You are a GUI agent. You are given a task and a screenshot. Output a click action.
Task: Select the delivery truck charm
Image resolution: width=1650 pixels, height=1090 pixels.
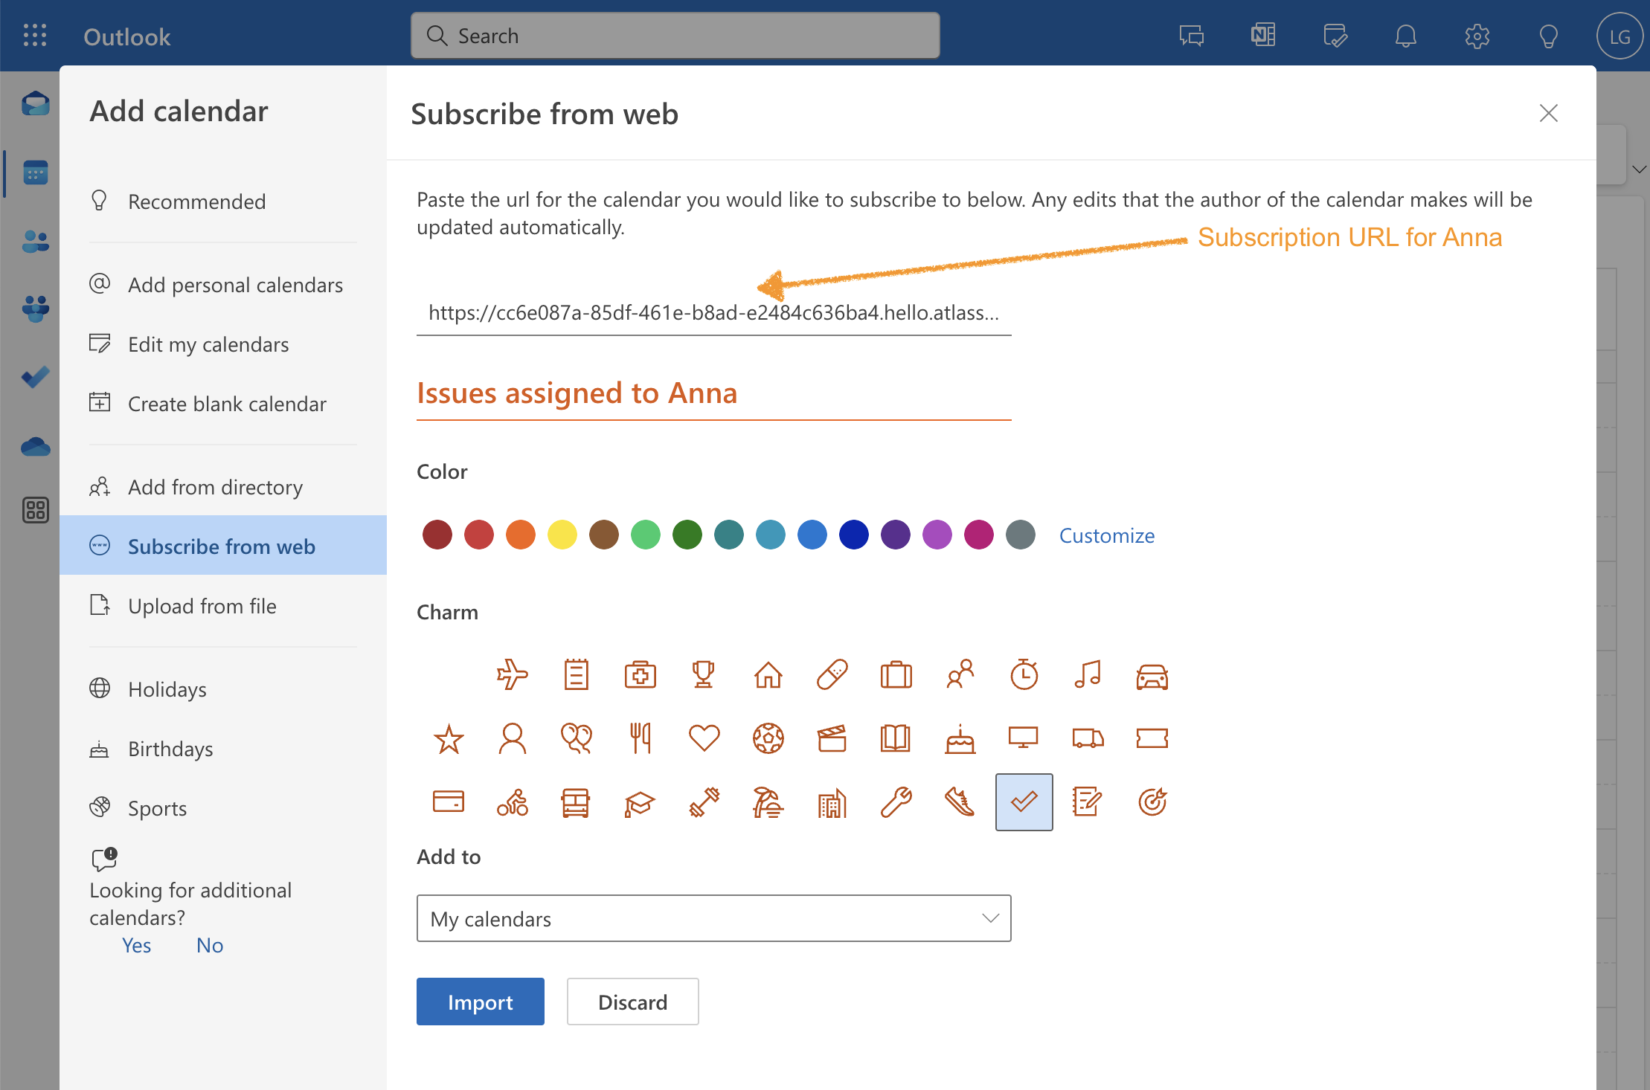[x=1088, y=738]
